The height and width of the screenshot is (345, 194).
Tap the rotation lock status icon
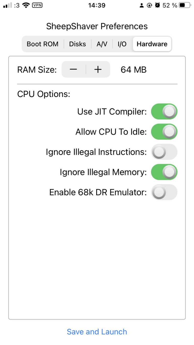pyautogui.click(x=150, y=5)
